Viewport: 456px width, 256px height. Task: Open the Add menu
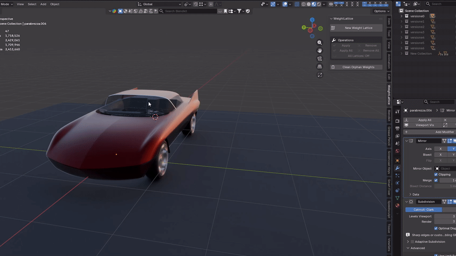[43, 4]
